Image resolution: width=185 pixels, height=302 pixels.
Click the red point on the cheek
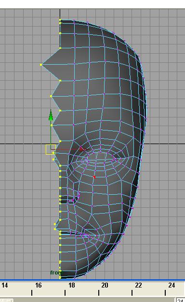tap(94, 177)
